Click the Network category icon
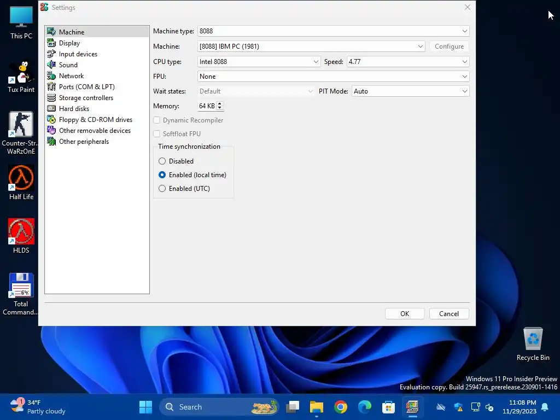This screenshot has height=420, width=560. point(51,75)
